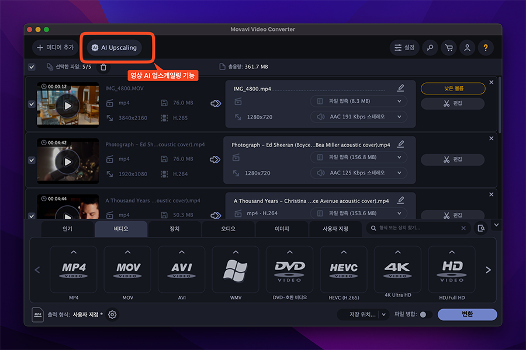Image resolution: width=526 pixels, height=350 pixels.
Task: Show previous formats with left arrow
Action: tap(37, 270)
